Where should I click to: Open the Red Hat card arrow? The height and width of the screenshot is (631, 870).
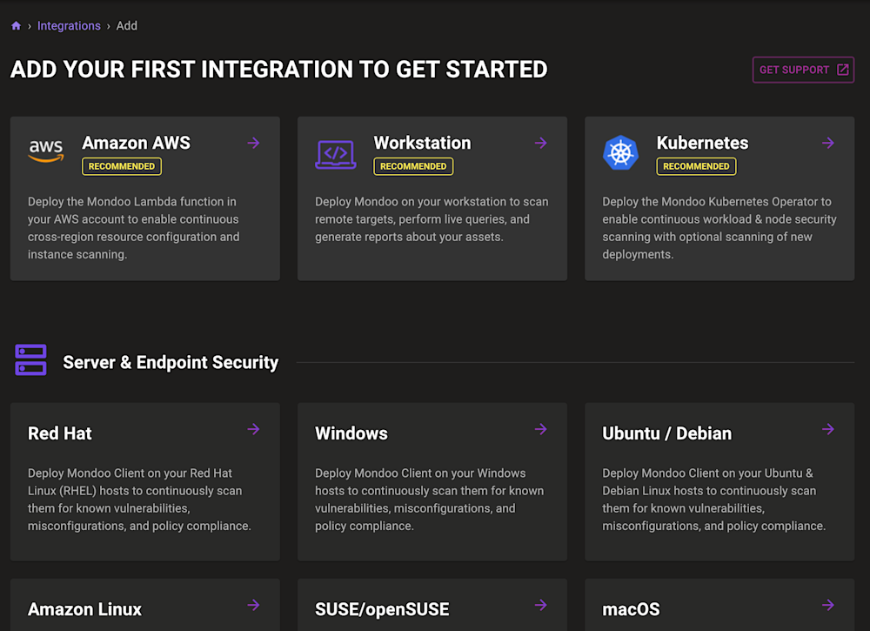pos(253,429)
